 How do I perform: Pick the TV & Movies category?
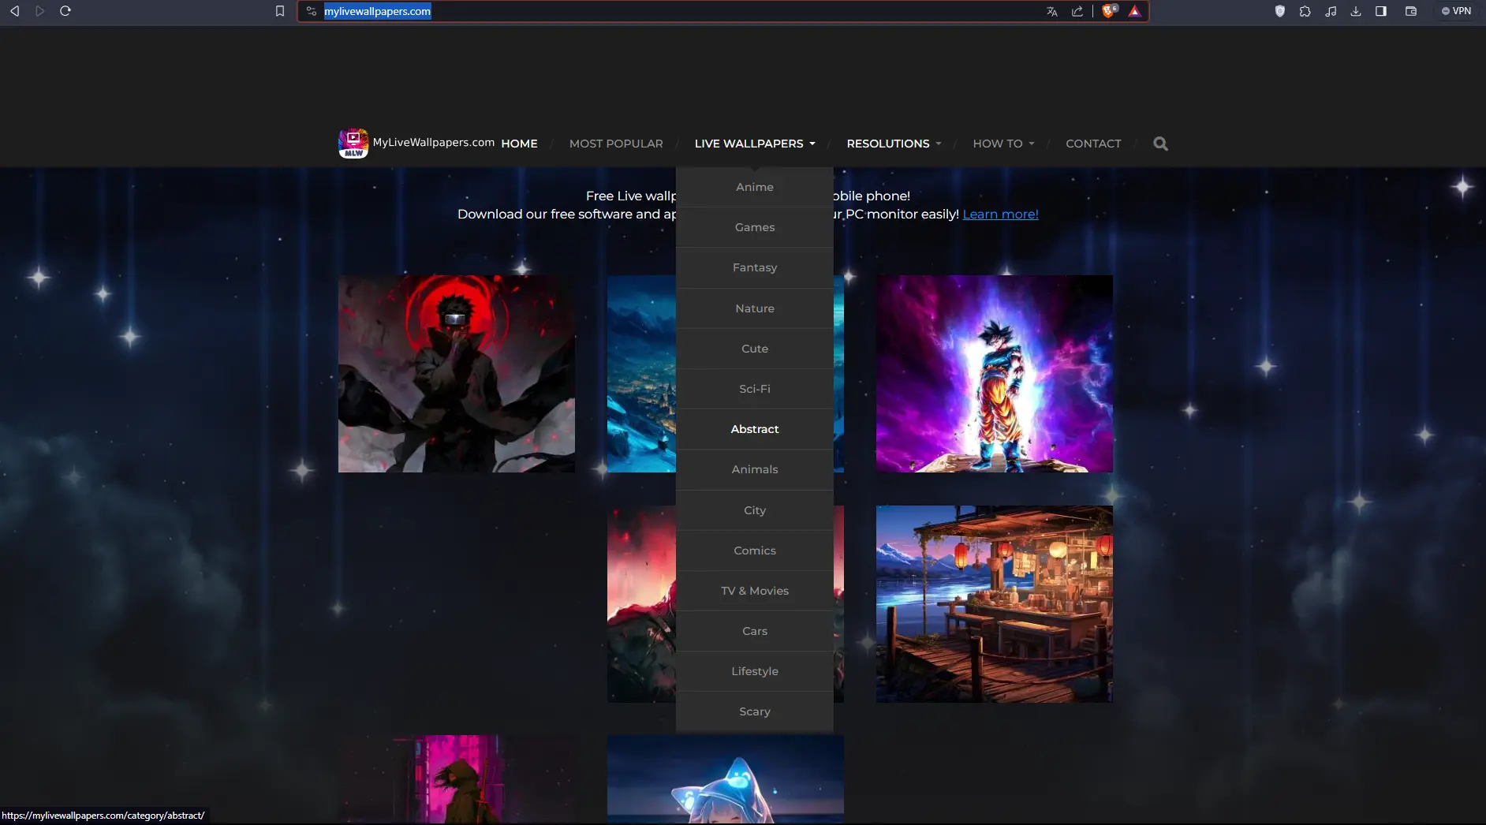[x=755, y=591]
